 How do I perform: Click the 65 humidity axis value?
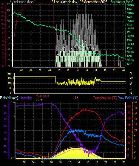coord(5,146)
